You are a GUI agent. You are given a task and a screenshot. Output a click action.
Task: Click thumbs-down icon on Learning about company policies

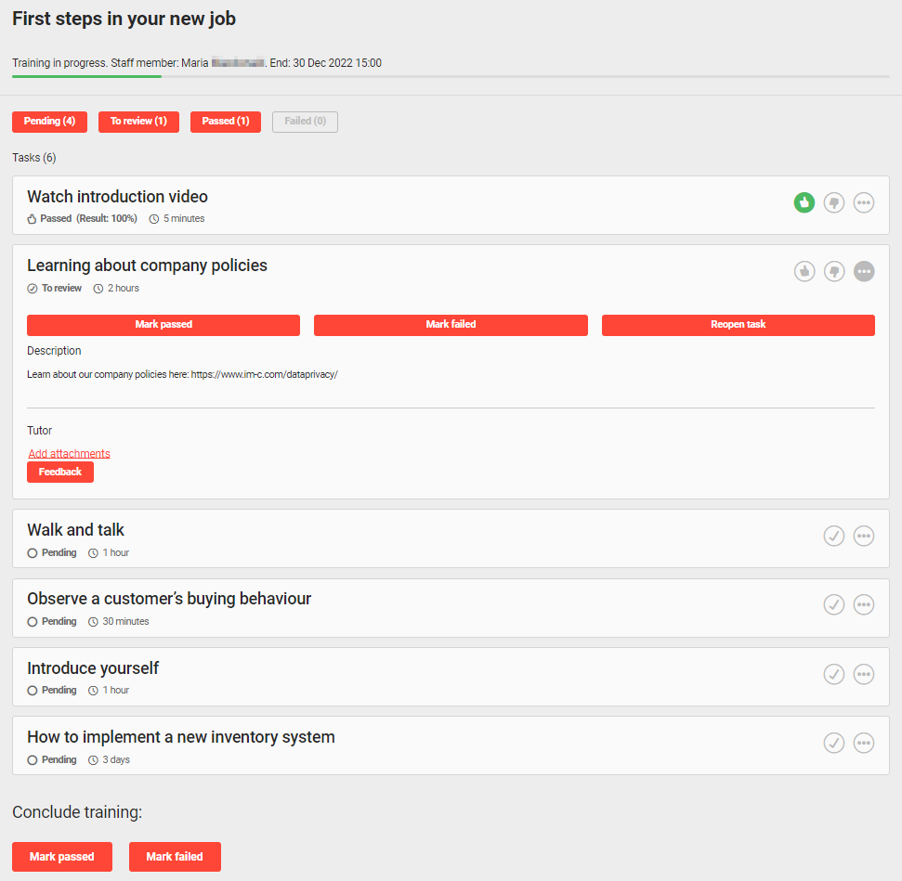[834, 271]
